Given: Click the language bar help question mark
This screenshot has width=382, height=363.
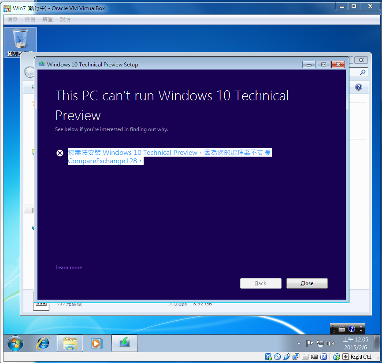Looking at the screenshot, I should coord(352,329).
